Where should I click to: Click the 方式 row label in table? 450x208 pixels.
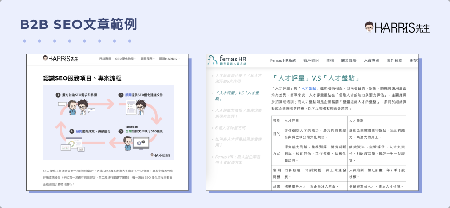point(277,153)
